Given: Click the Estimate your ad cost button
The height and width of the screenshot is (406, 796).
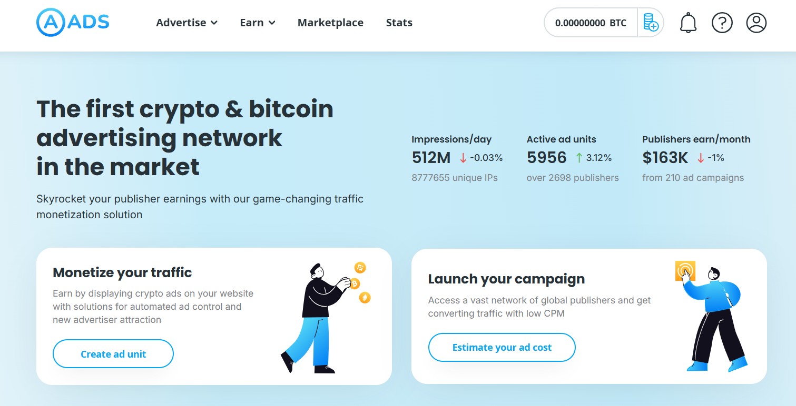Looking at the screenshot, I should (502, 347).
